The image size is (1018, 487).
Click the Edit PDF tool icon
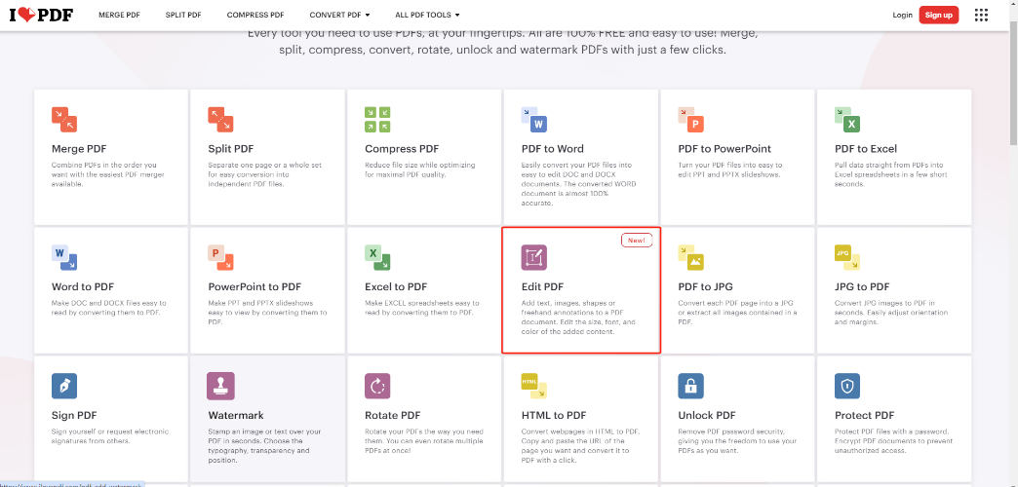tap(534, 257)
